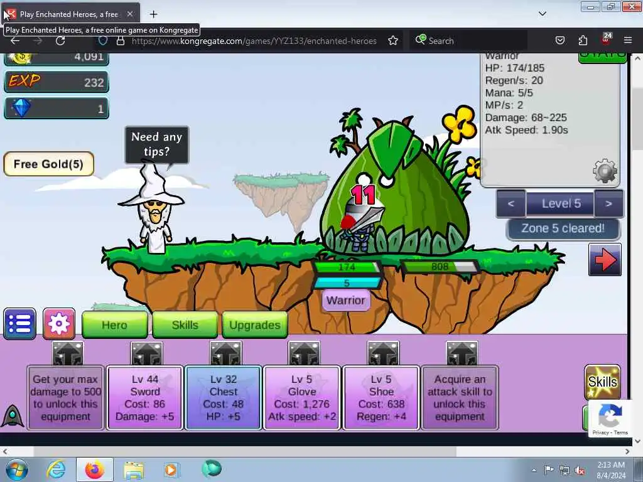The height and width of the screenshot is (482, 643).
Task: Click arrow above max damage locked card
Action: point(68,353)
